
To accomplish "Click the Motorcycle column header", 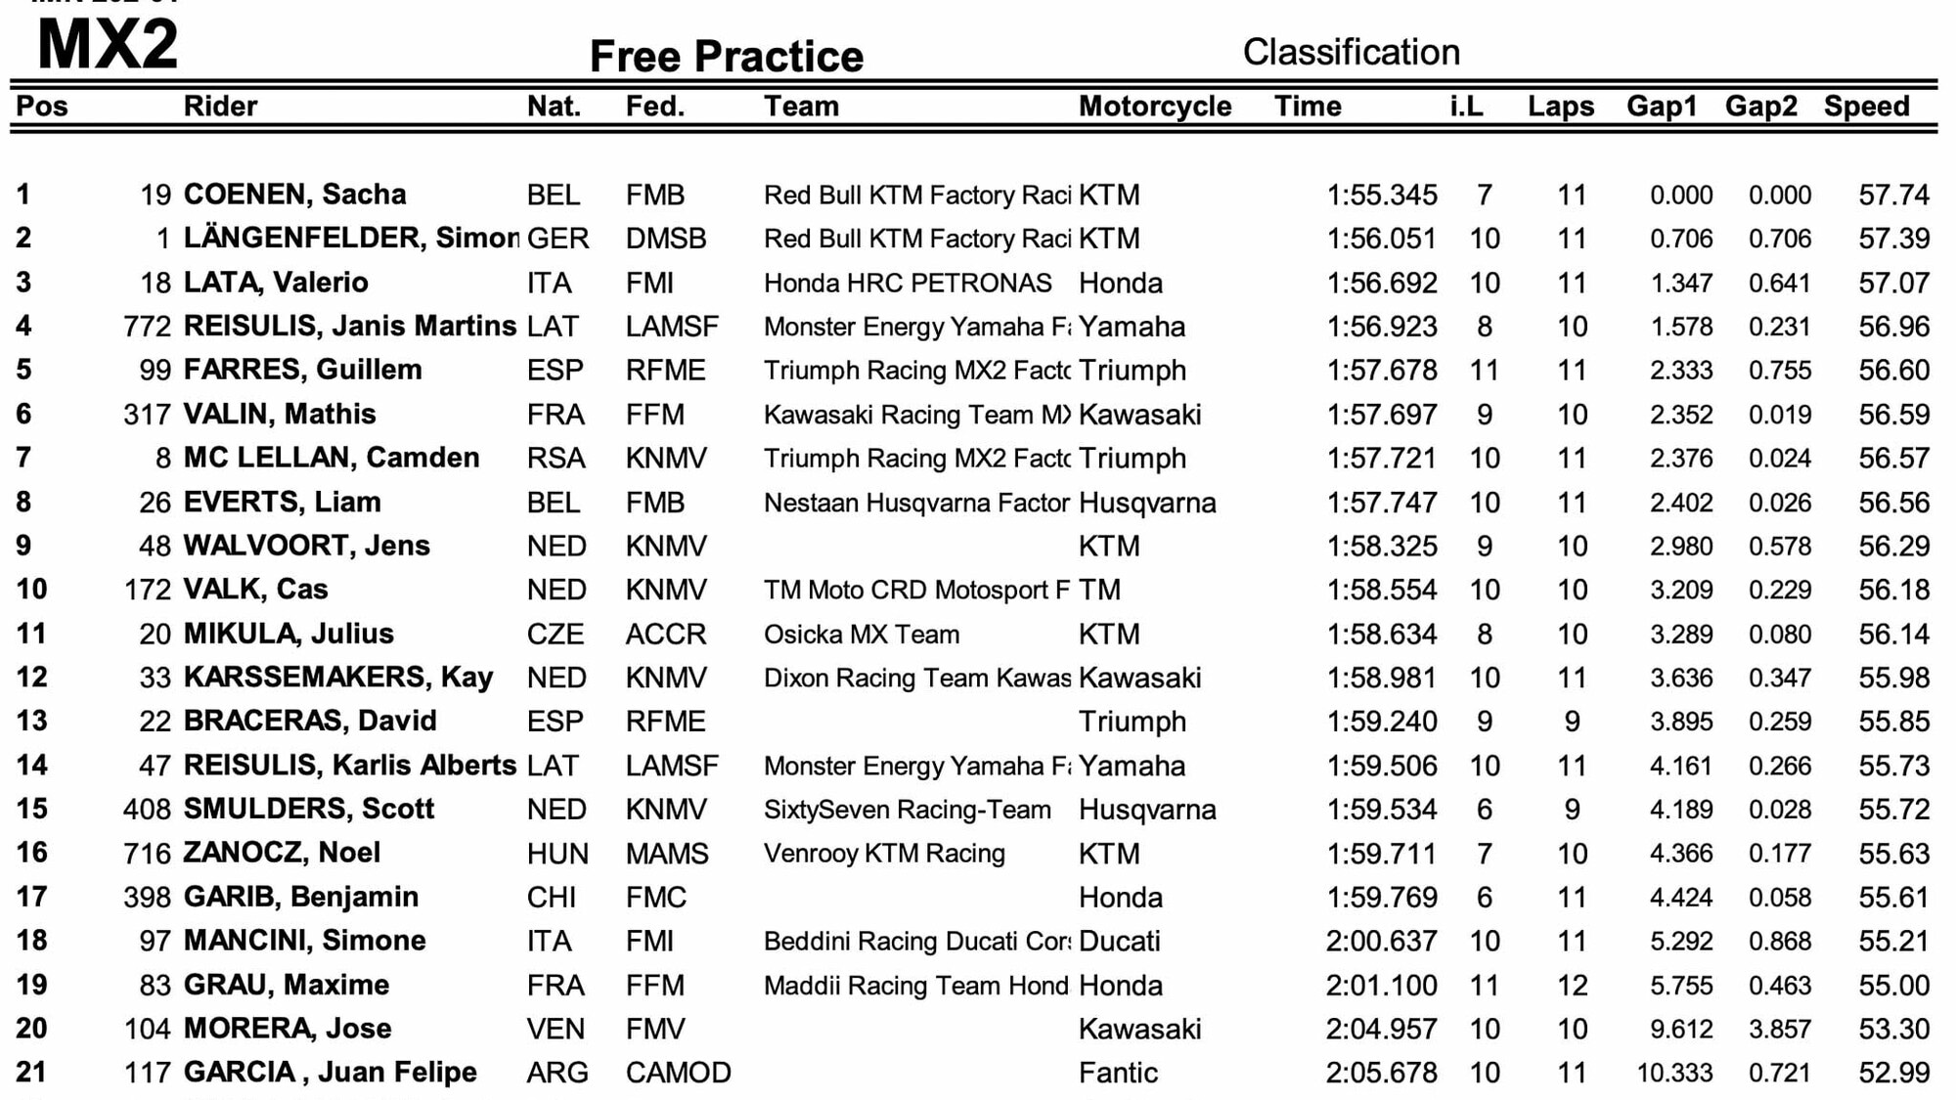I will pyautogui.click(x=1154, y=106).
